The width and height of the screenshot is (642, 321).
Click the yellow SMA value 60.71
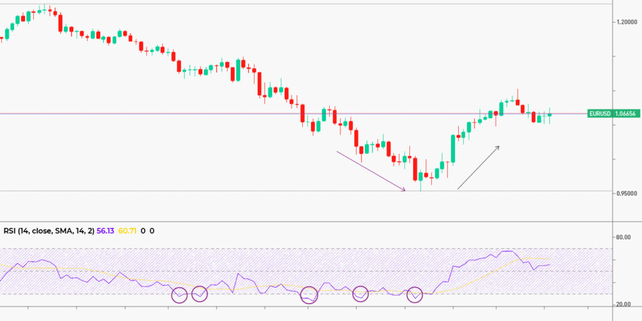127,231
